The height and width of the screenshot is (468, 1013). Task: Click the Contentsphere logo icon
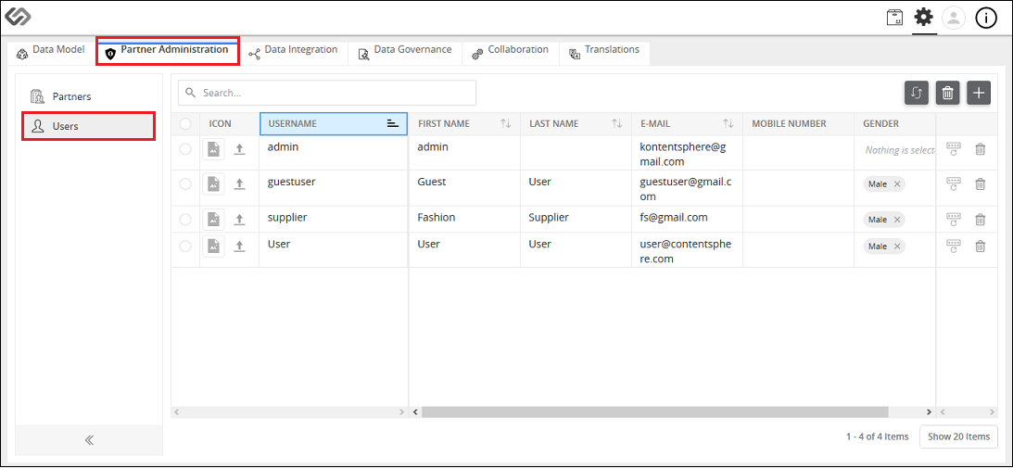(x=19, y=18)
